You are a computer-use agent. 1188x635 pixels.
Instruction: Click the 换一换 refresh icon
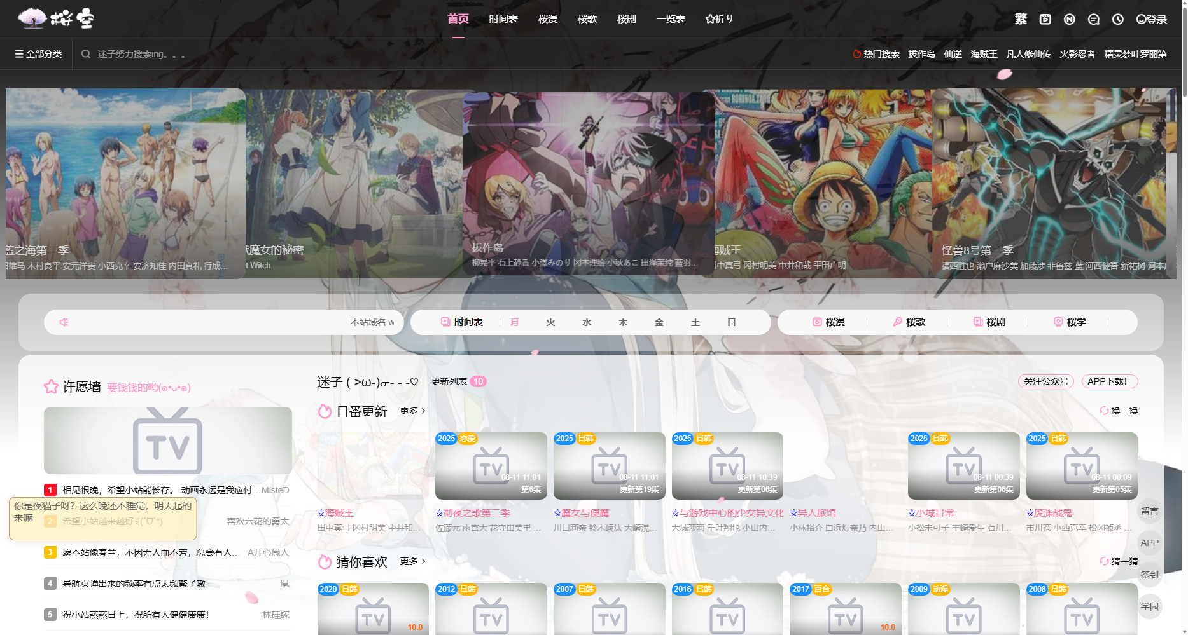click(1104, 411)
